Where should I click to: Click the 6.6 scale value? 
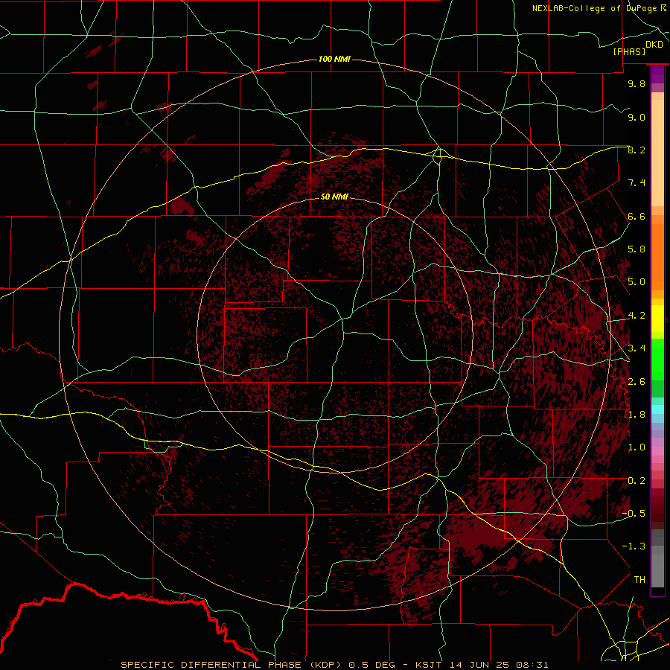pos(636,216)
